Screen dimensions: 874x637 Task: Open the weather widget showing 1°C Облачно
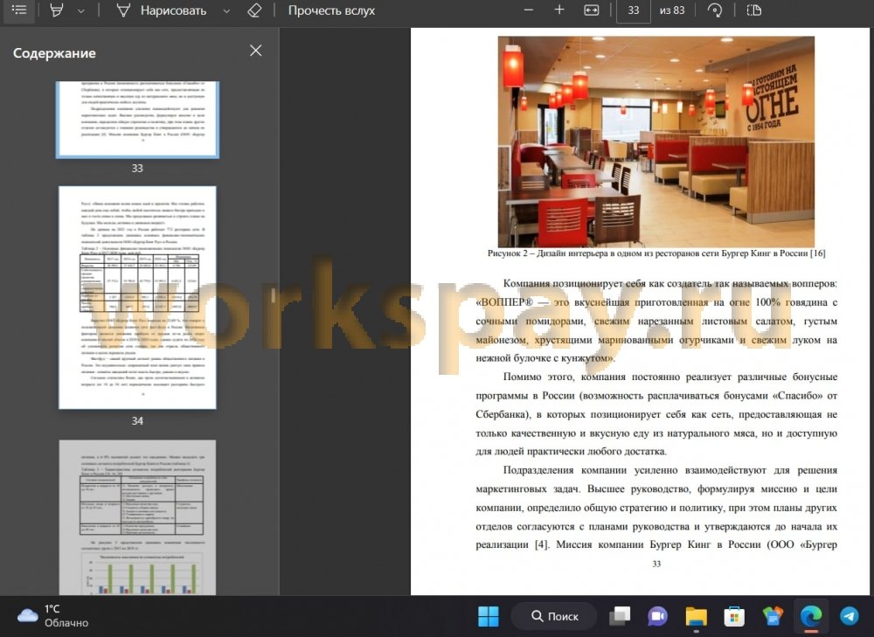53,616
